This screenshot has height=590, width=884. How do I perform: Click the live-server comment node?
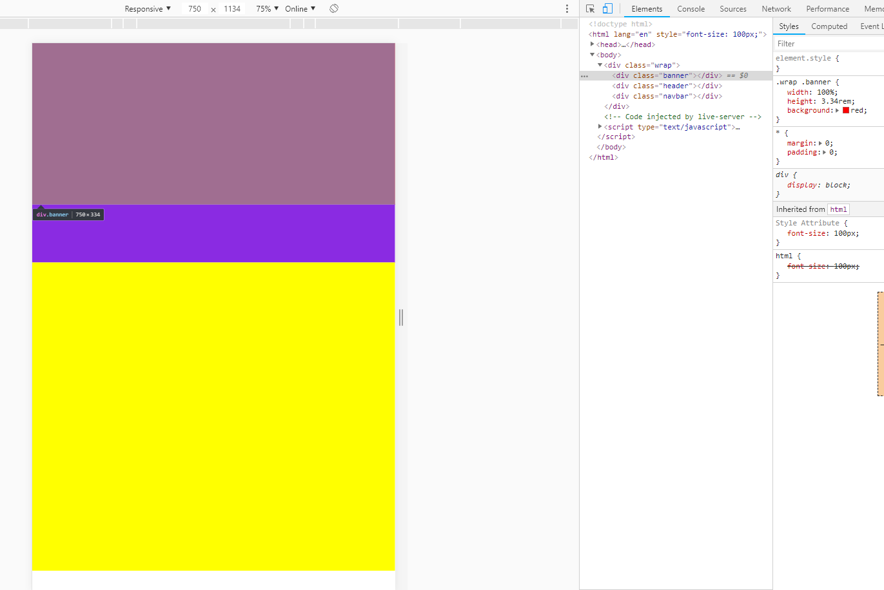point(683,117)
